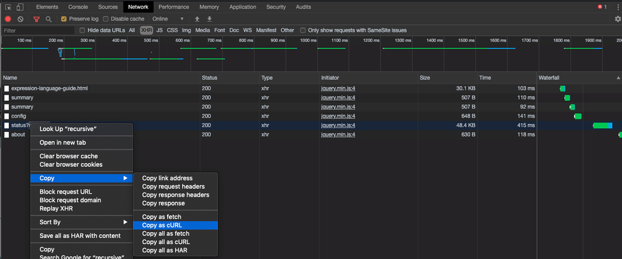
Task: Select Copy request headers
Action: [x=175, y=187]
